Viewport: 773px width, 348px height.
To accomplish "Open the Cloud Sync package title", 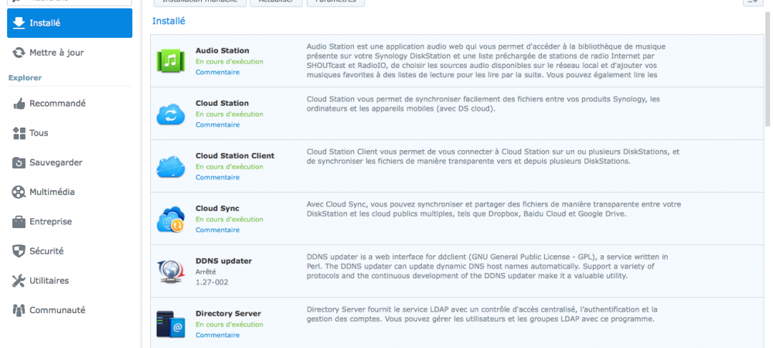I will pyautogui.click(x=217, y=209).
